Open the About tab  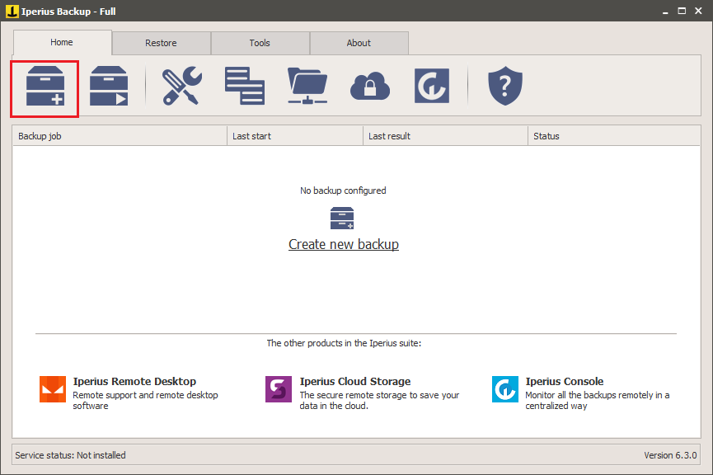tap(359, 43)
